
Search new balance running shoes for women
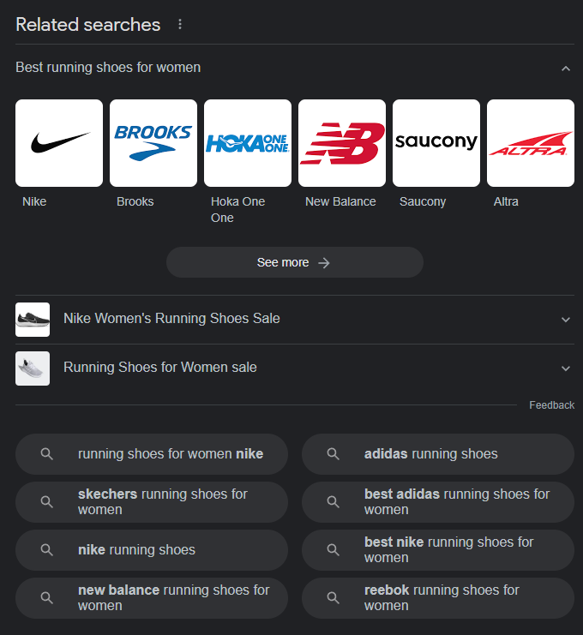tap(152, 598)
